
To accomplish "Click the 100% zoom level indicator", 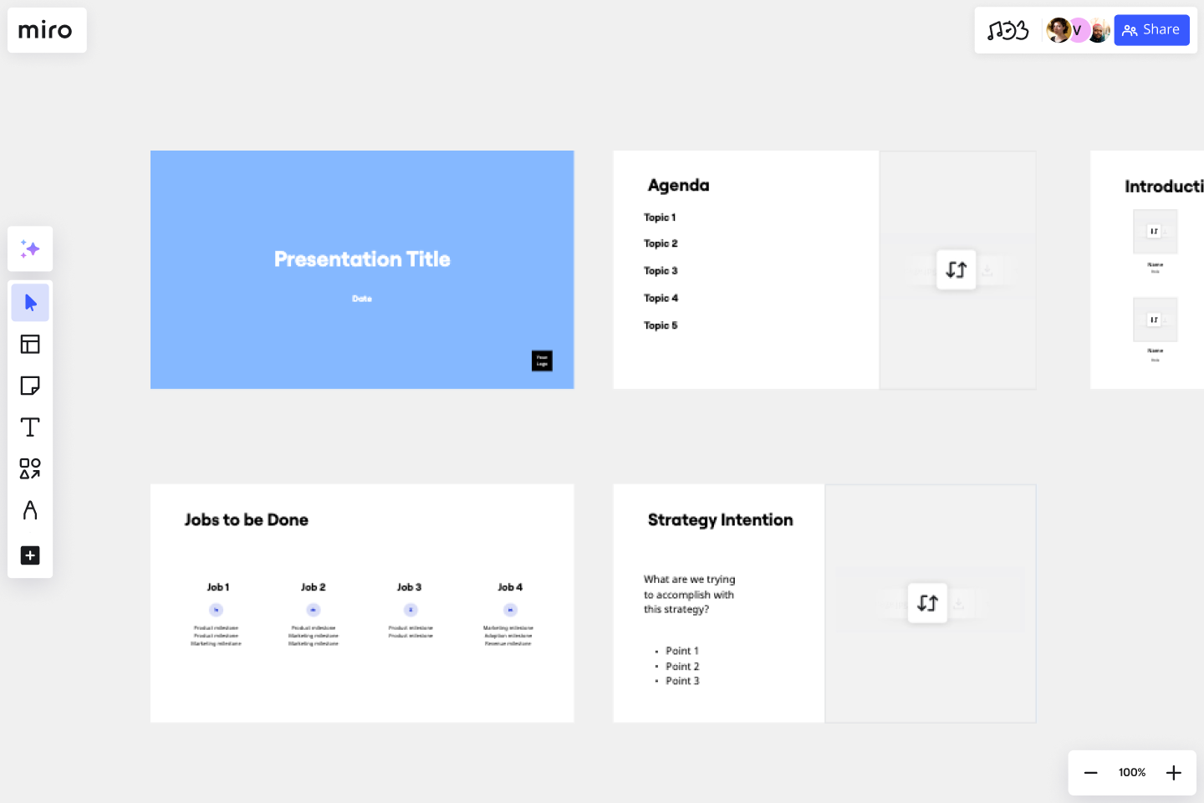I will (x=1131, y=772).
